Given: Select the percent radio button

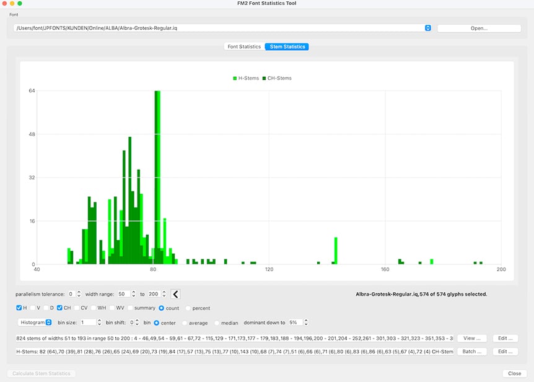Looking at the screenshot, I should 188,308.
